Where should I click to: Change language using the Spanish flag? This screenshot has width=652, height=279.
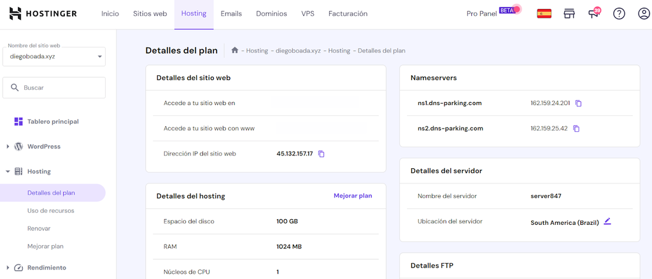tap(544, 13)
